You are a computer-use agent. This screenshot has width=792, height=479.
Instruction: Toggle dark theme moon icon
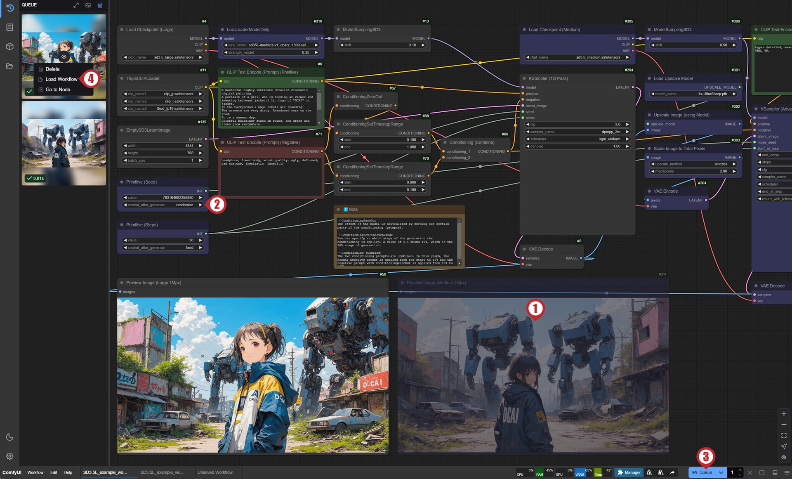pos(9,437)
